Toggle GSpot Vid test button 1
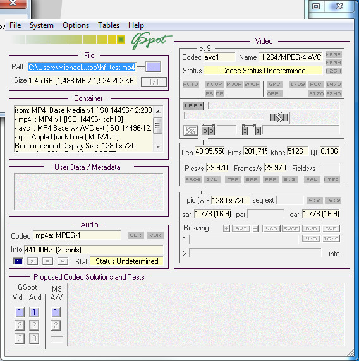 [20, 312]
